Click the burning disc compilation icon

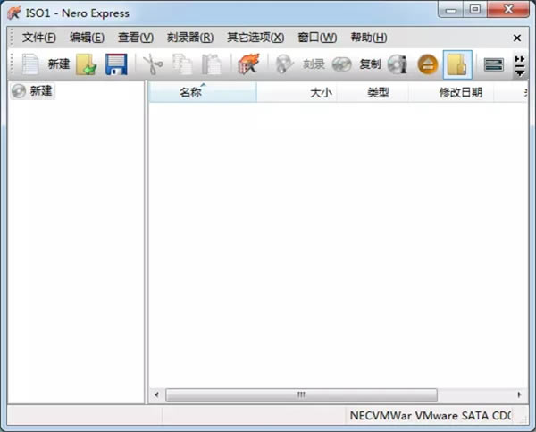click(x=247, y=64)
